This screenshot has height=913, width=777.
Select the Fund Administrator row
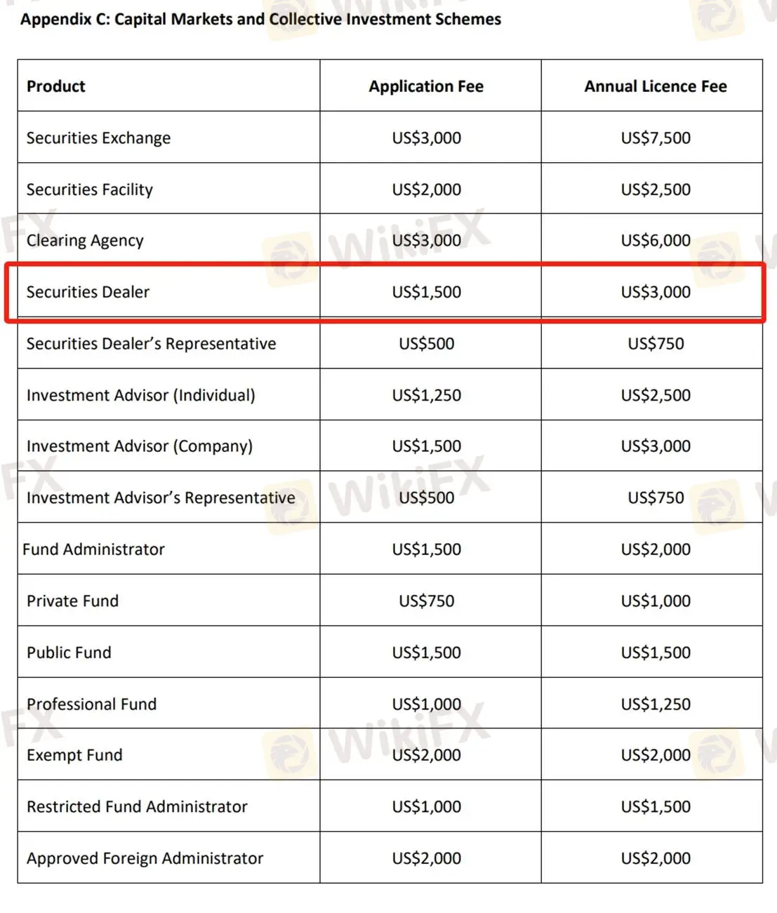(x=390, y=549)
